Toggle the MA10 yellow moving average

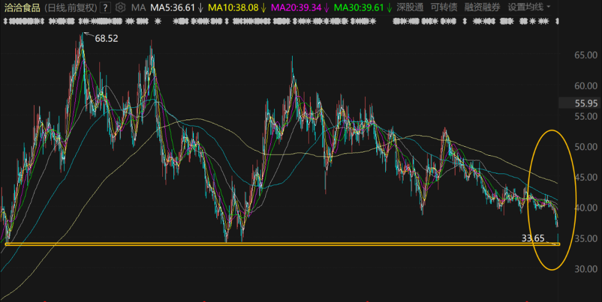[233, 8]
